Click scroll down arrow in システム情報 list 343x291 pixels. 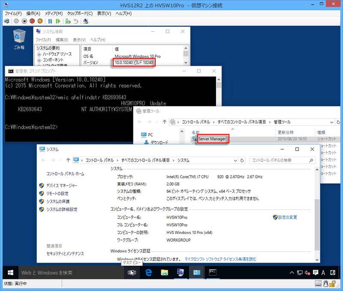pos(186,63)
